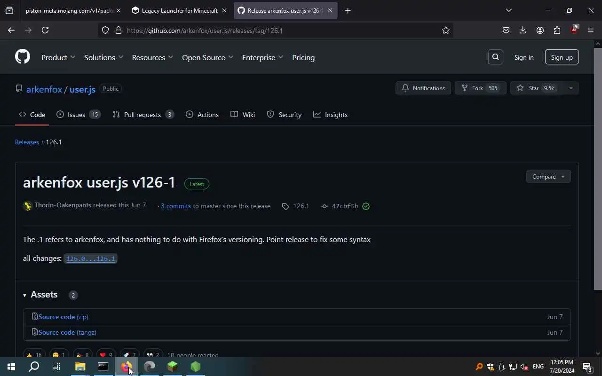The height and width of the screenshot is (376, 602).
Task: Open the Wiki tab
Action: click(x=243, y=115)
